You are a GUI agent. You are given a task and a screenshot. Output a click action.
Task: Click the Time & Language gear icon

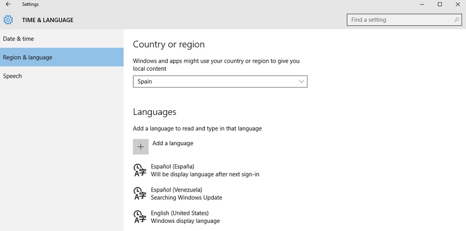8,20
